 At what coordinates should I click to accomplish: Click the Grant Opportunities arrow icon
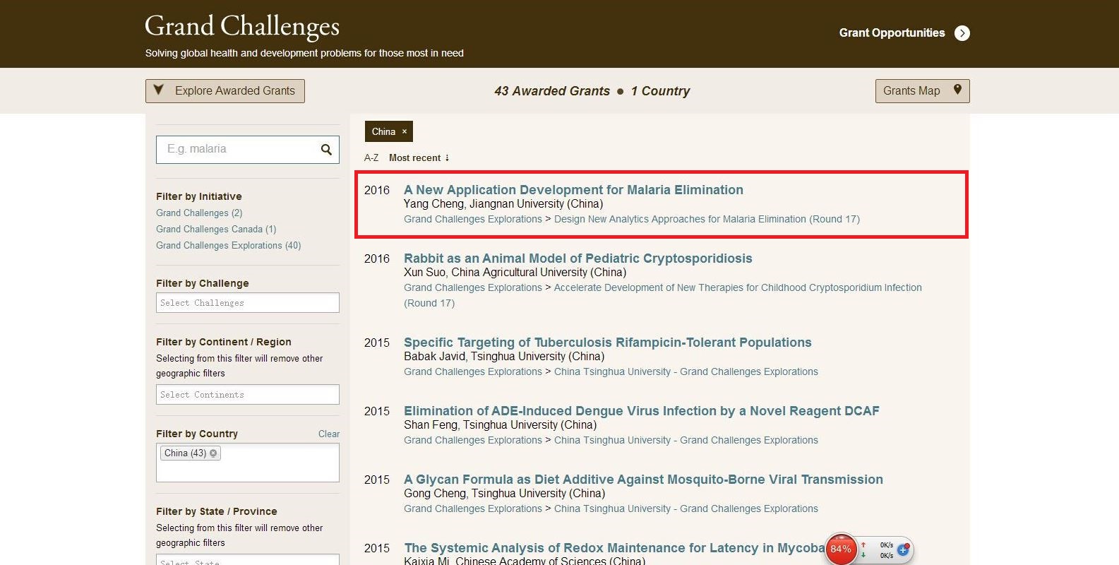point(962,33)
